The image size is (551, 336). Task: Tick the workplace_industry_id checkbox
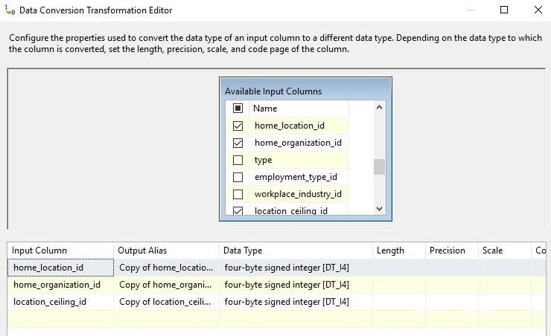(238, 194)
